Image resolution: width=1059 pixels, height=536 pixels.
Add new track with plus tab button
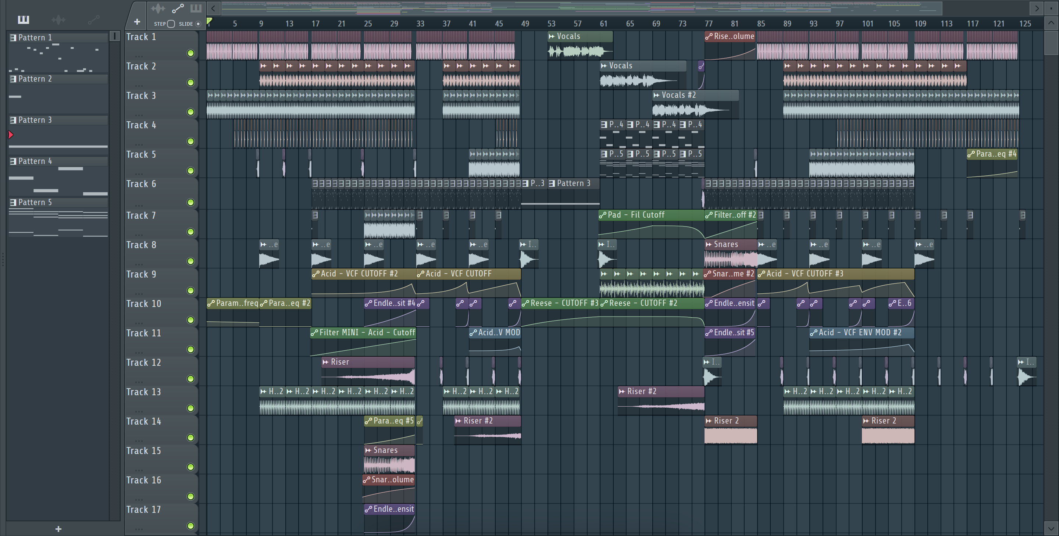[137, 21]
